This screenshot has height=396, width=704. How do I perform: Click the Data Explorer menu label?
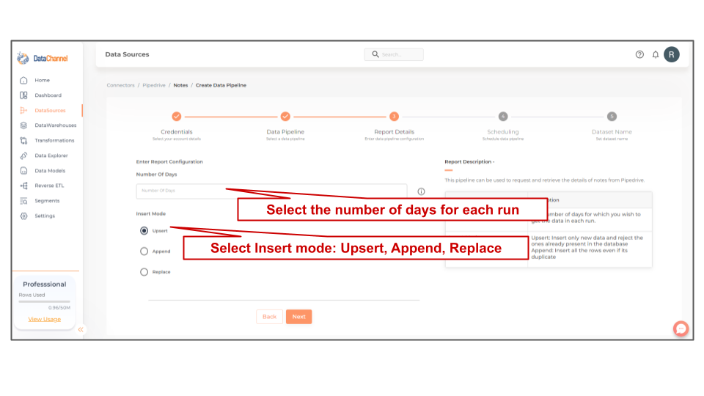click(51, 155)
